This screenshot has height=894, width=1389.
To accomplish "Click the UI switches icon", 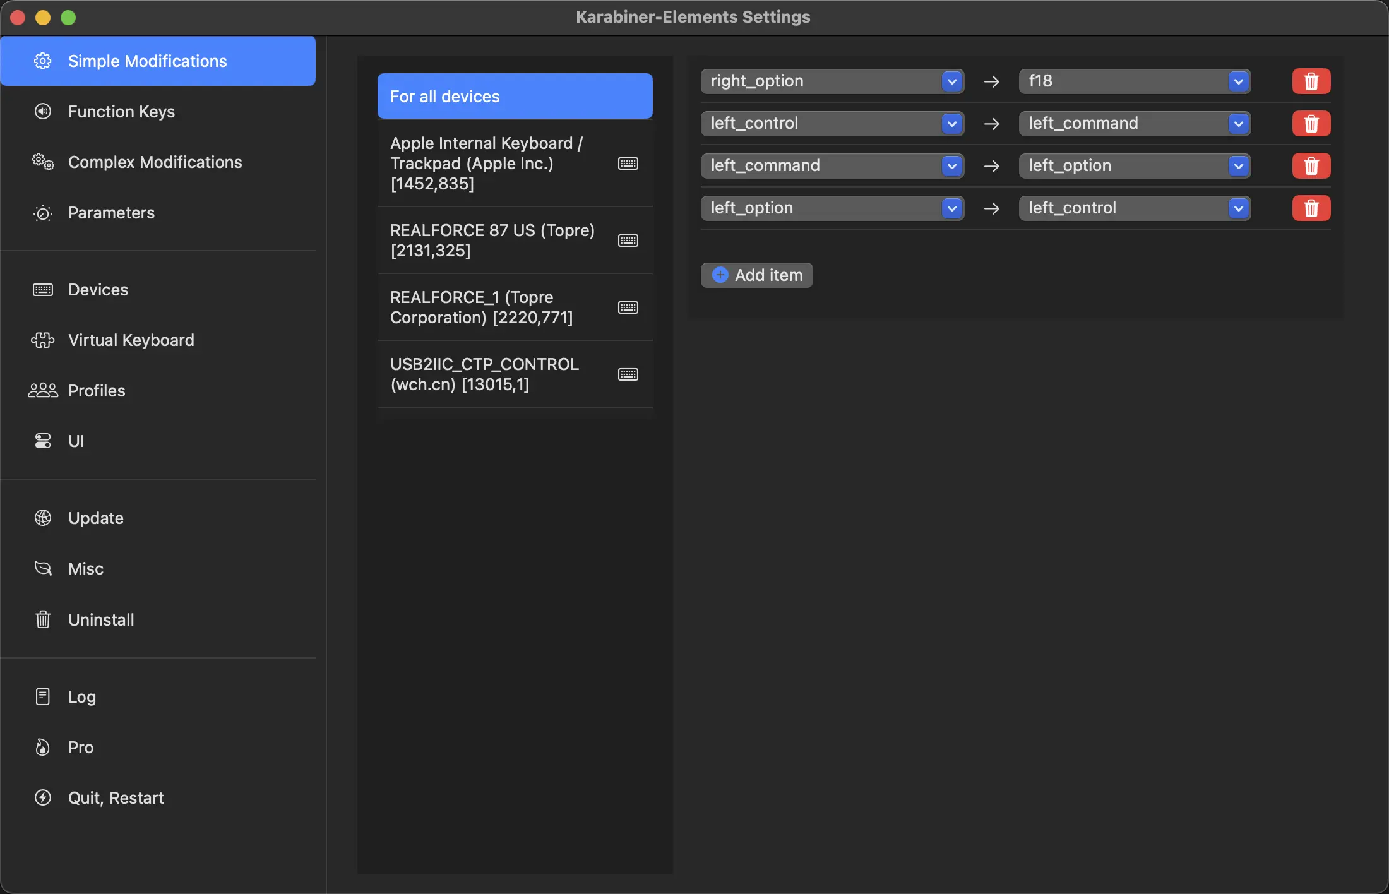I will [x=43, y=441].
